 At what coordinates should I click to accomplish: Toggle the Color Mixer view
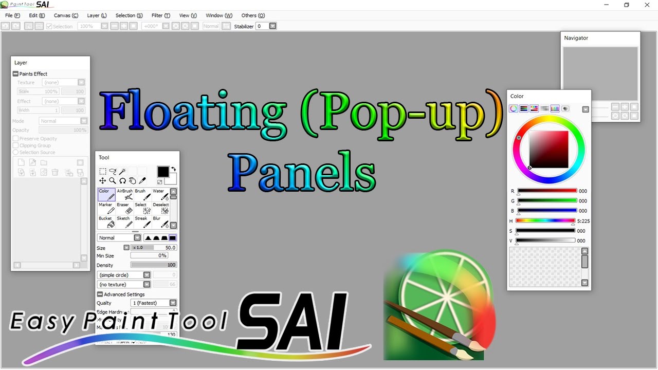[544, 108]
